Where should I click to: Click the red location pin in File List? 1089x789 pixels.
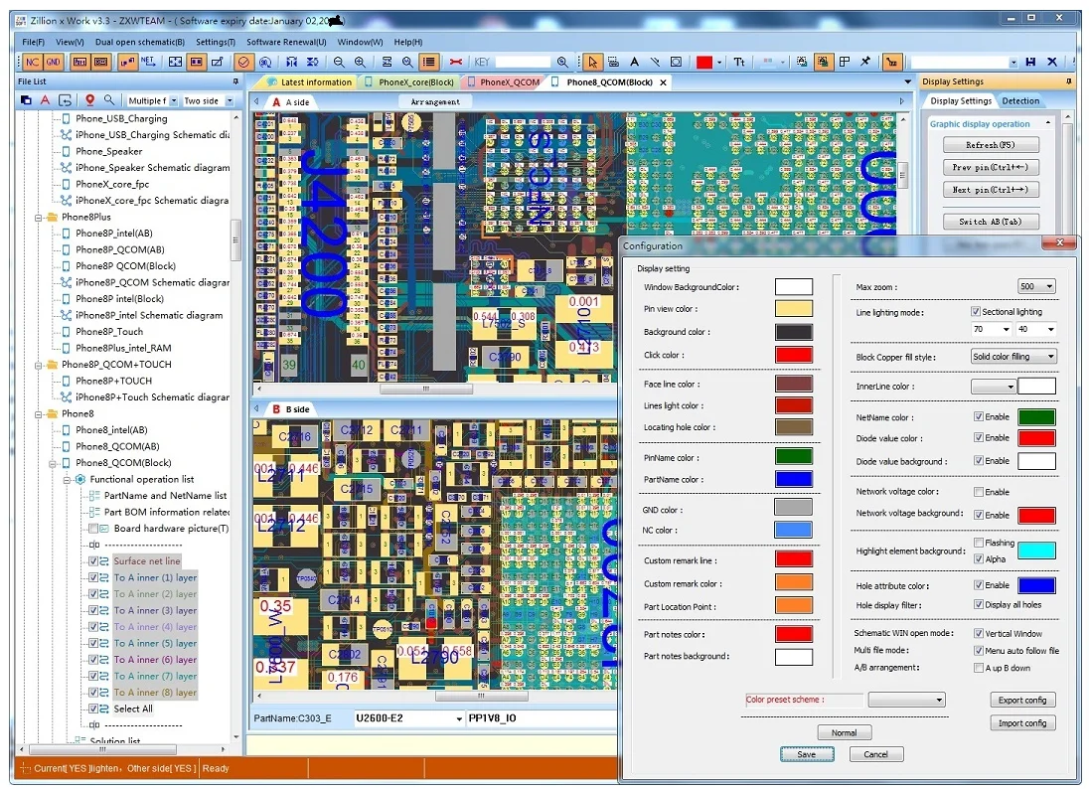(89, 100)
